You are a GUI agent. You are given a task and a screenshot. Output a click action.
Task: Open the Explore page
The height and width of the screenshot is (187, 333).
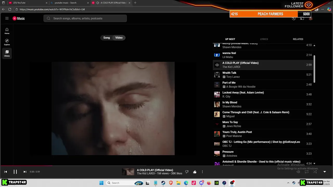coord(7,42)
